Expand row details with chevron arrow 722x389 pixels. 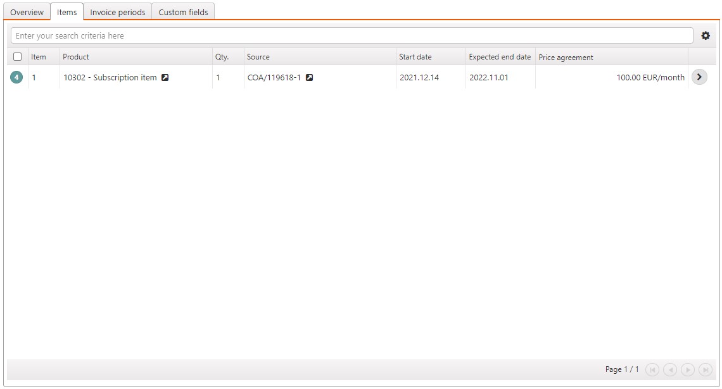(x=699, y=78)
